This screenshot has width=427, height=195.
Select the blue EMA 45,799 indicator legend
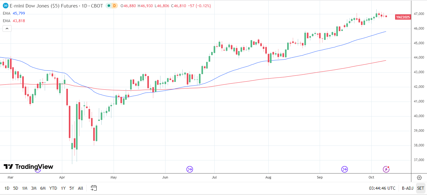(x=14, y=13)
